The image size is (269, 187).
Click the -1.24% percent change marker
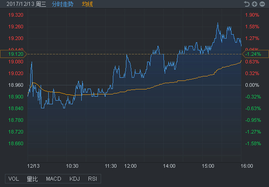[x=255, y=54]
